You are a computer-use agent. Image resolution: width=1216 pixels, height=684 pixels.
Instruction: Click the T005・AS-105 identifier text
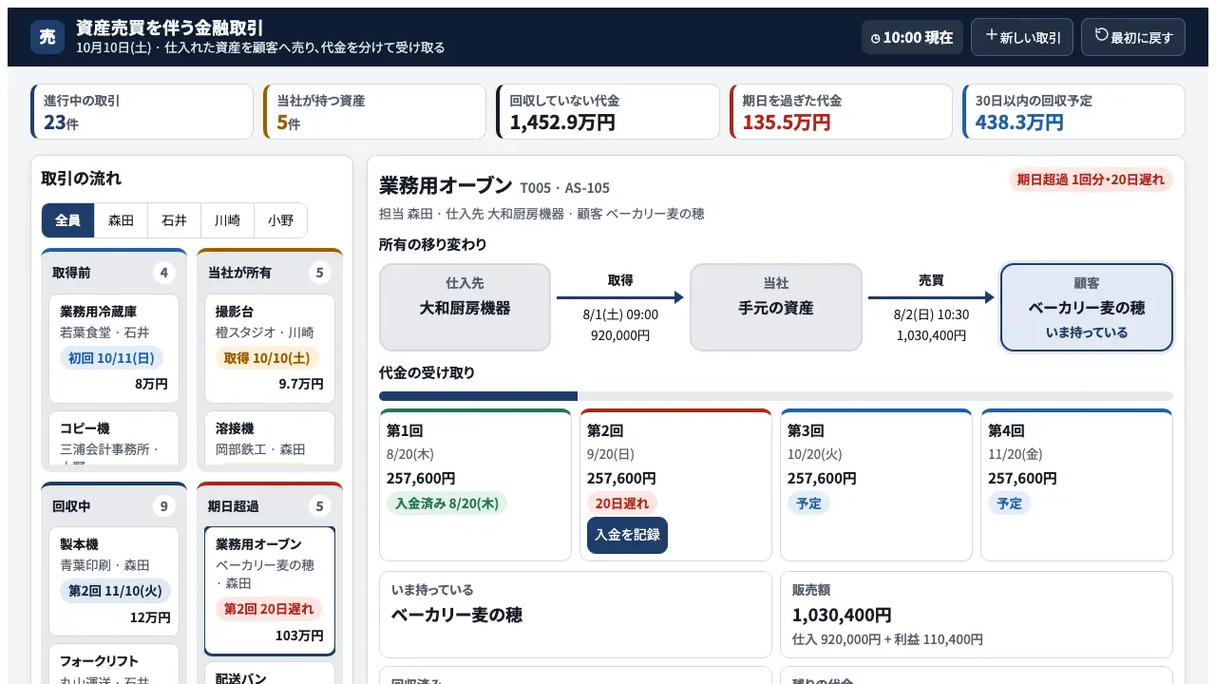565,188
